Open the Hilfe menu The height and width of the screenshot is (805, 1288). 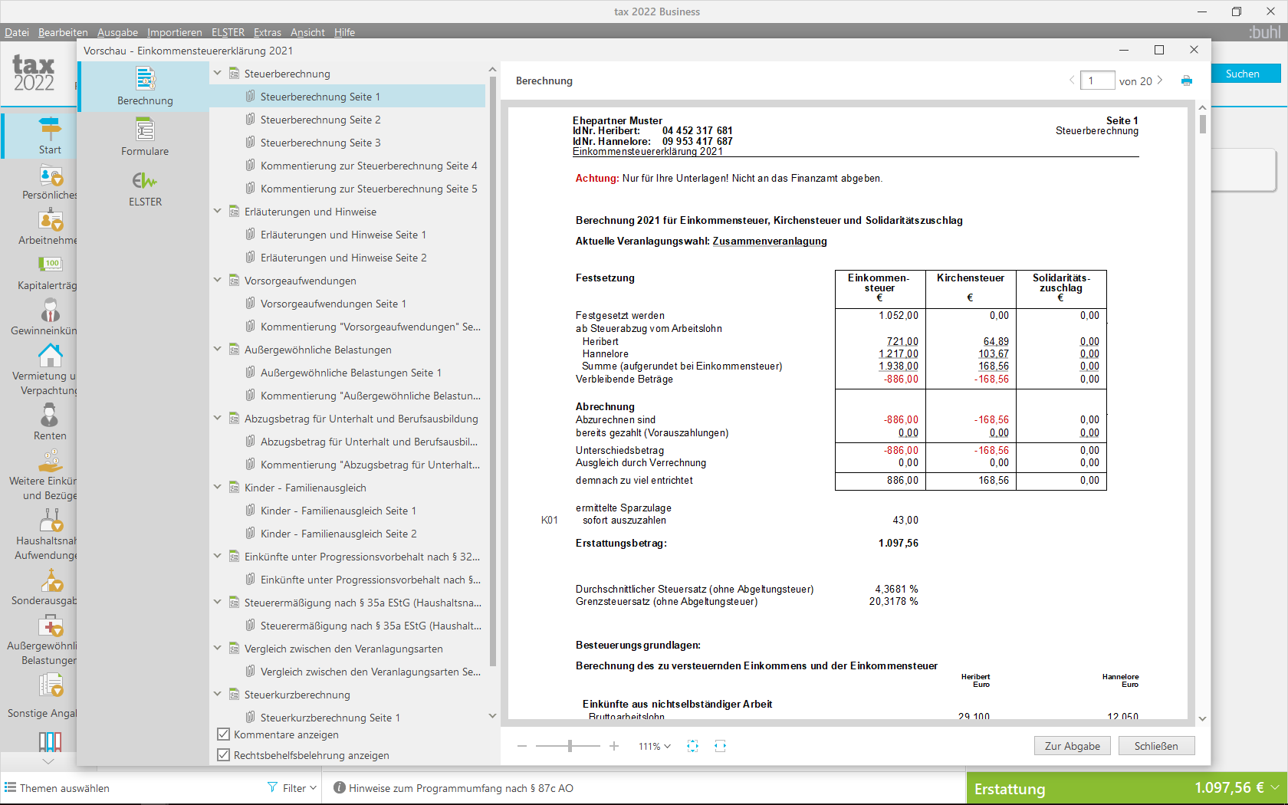tap(344, 32)
